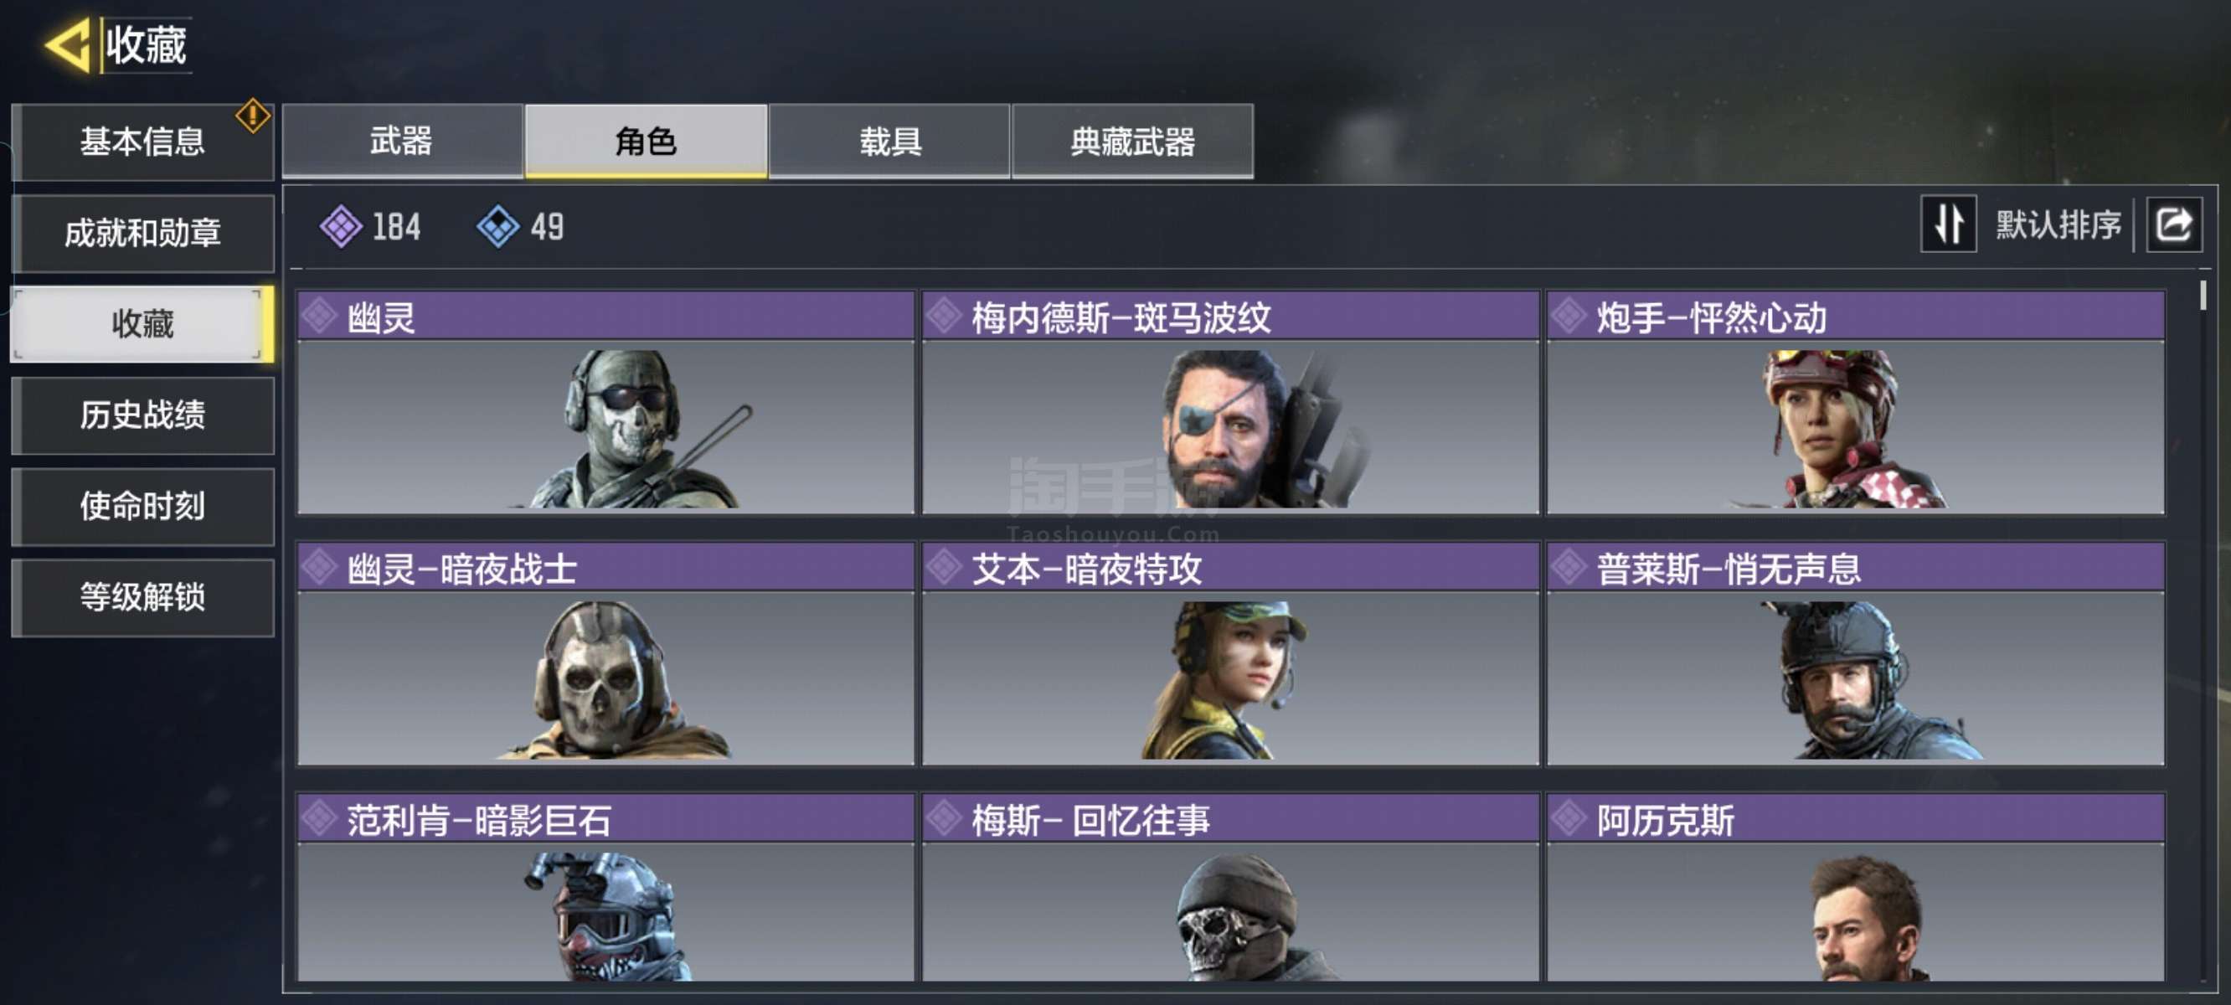Open the 基本信息 sidebar section

(143, 142)
